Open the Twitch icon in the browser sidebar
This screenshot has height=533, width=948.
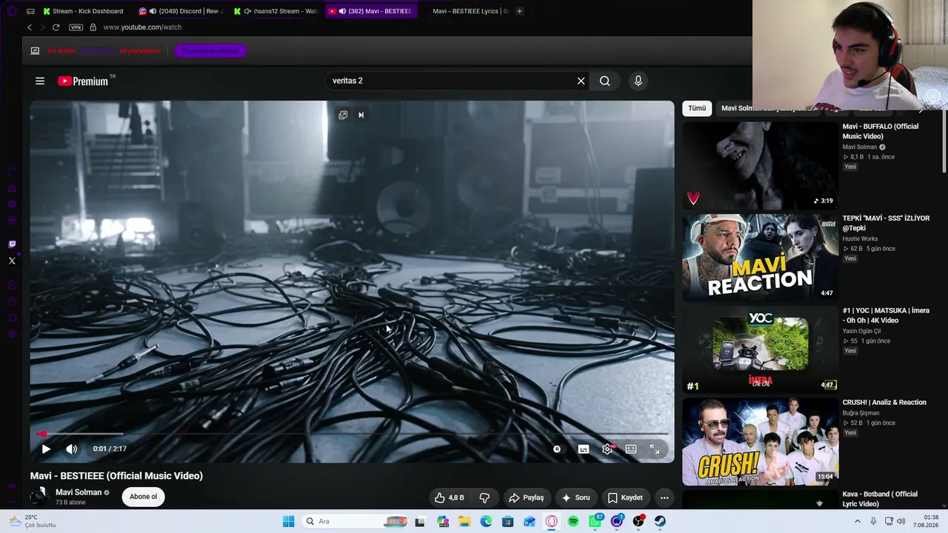(12, 244)
